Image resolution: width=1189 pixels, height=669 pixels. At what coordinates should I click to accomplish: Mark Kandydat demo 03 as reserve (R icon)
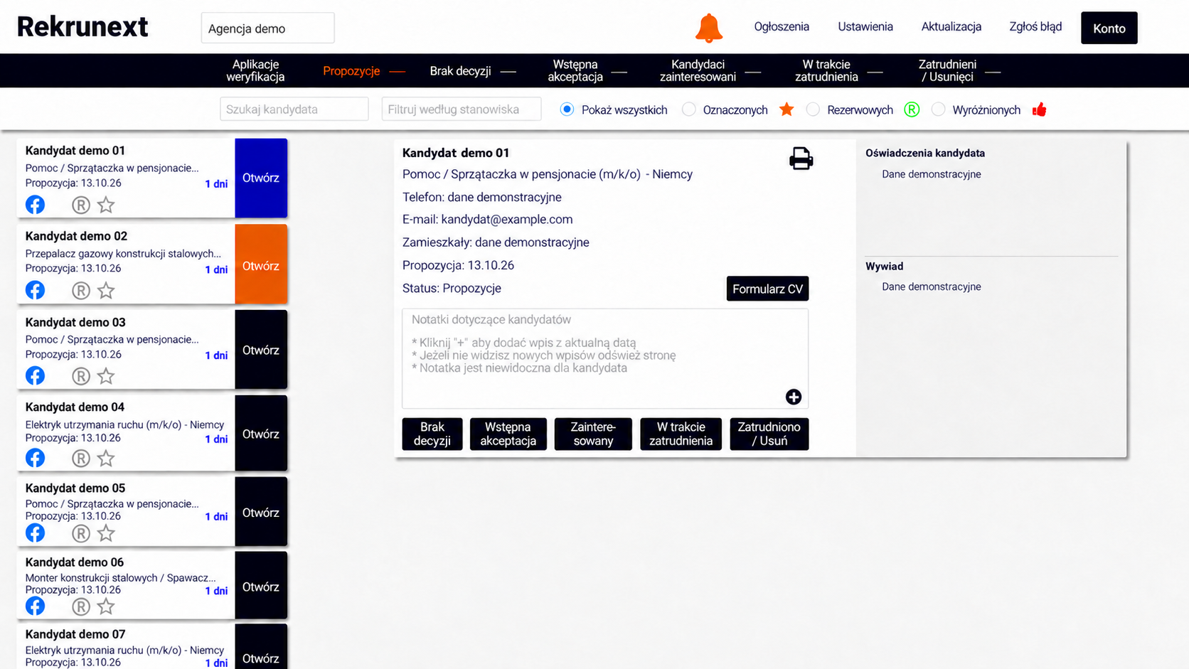[81, 376]
